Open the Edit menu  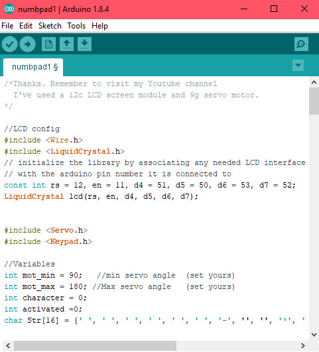[x=26, y=26]
